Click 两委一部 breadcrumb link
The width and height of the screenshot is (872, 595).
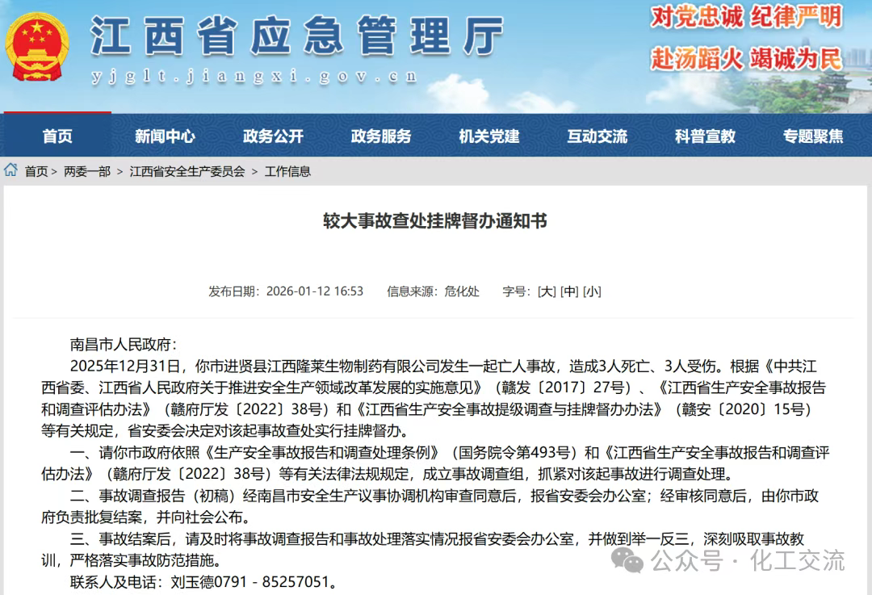[x=87, y=171]
